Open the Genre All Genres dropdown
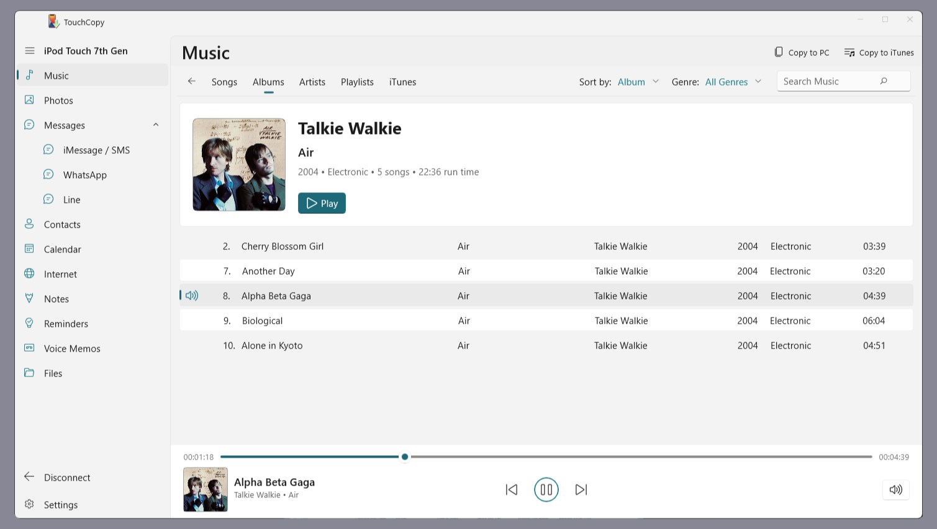This screenshot has width=937, height=529. [733, 82]
